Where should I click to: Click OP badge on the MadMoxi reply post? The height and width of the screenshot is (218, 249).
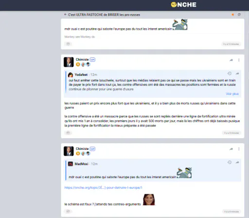[92, 149]
